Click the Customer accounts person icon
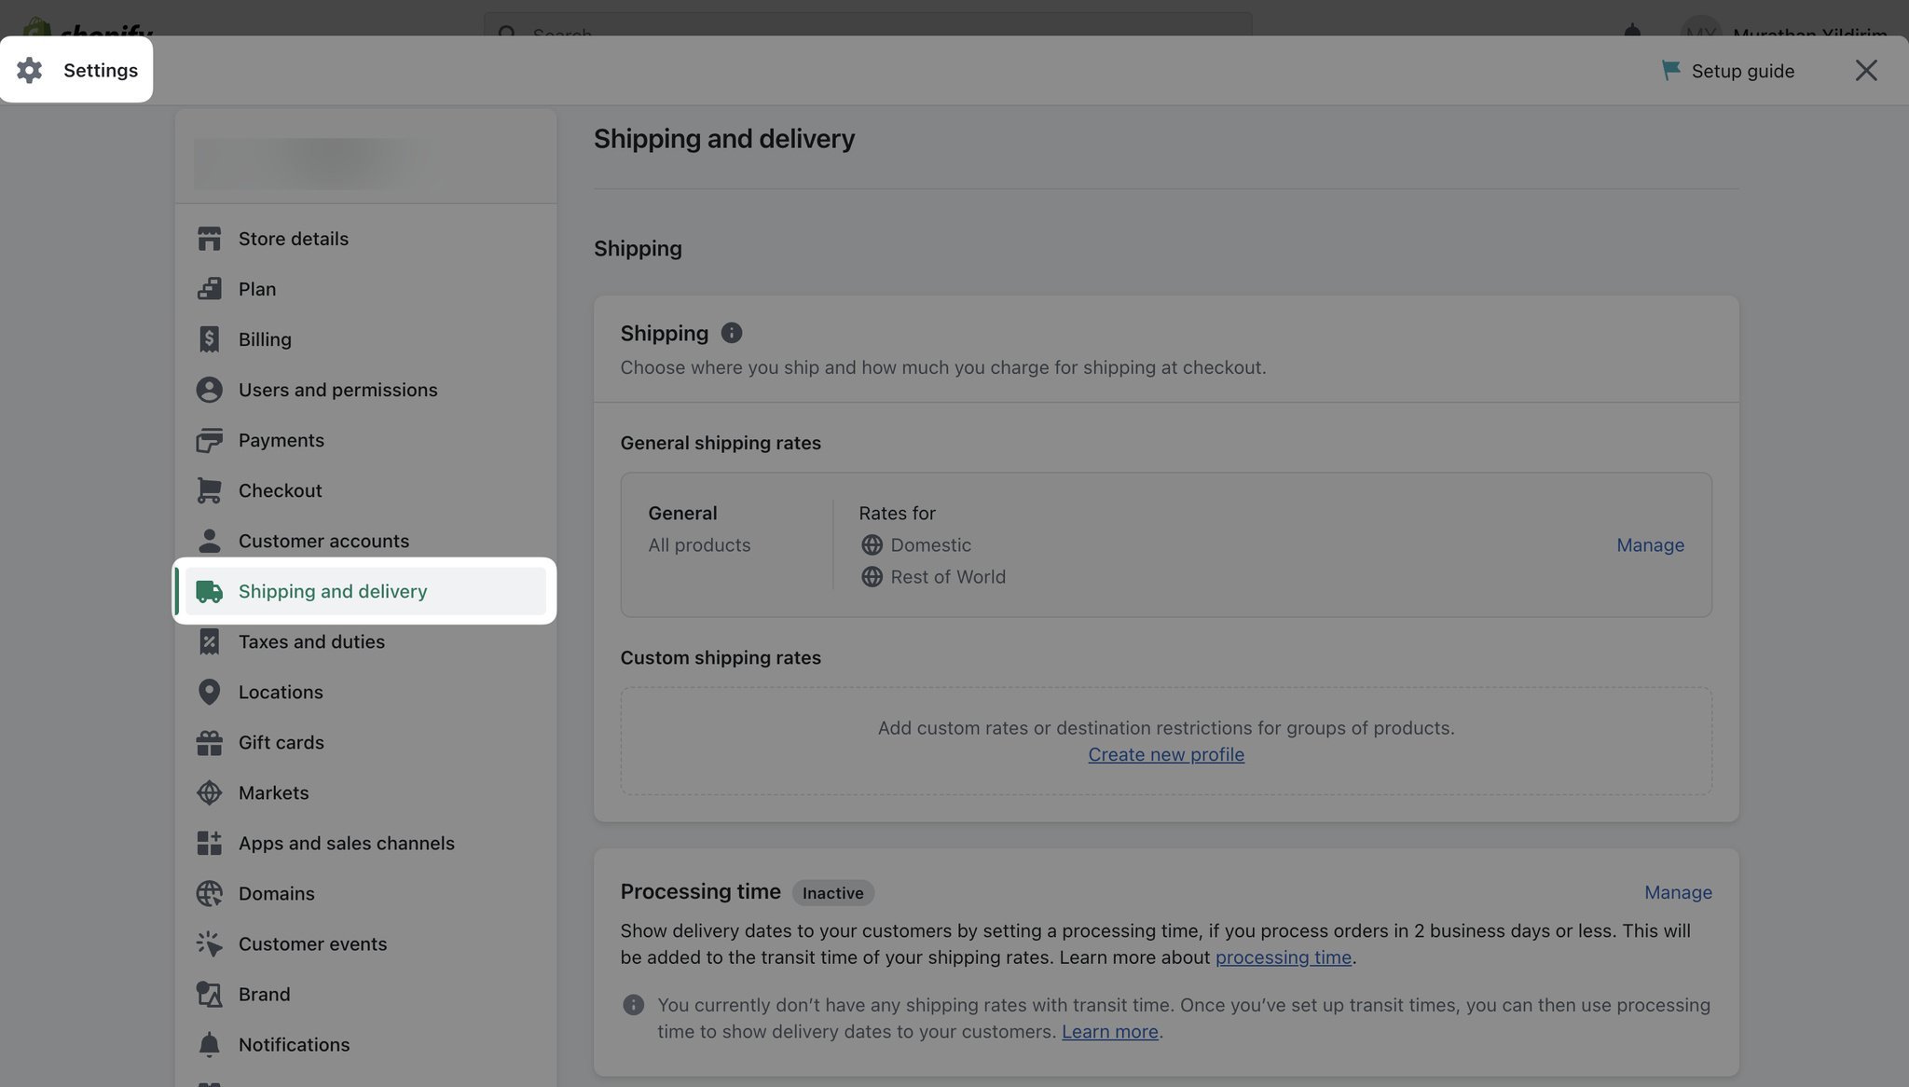 [x=209, y=541]
